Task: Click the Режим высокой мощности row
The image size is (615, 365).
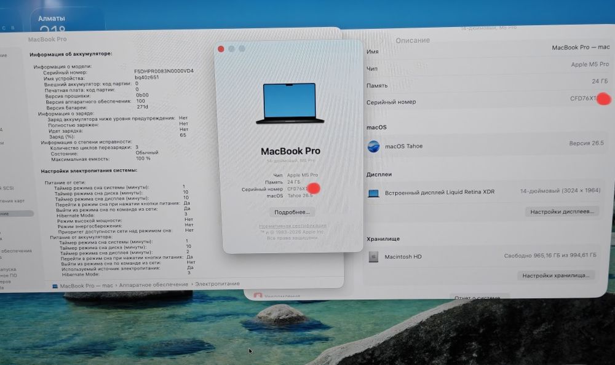Action: (125, 221)
